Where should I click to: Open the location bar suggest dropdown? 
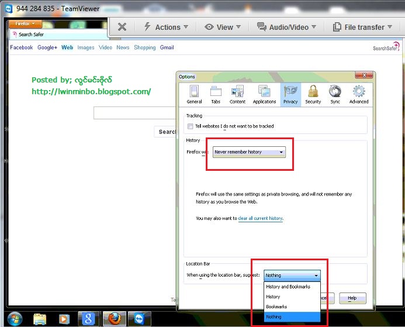292,276
